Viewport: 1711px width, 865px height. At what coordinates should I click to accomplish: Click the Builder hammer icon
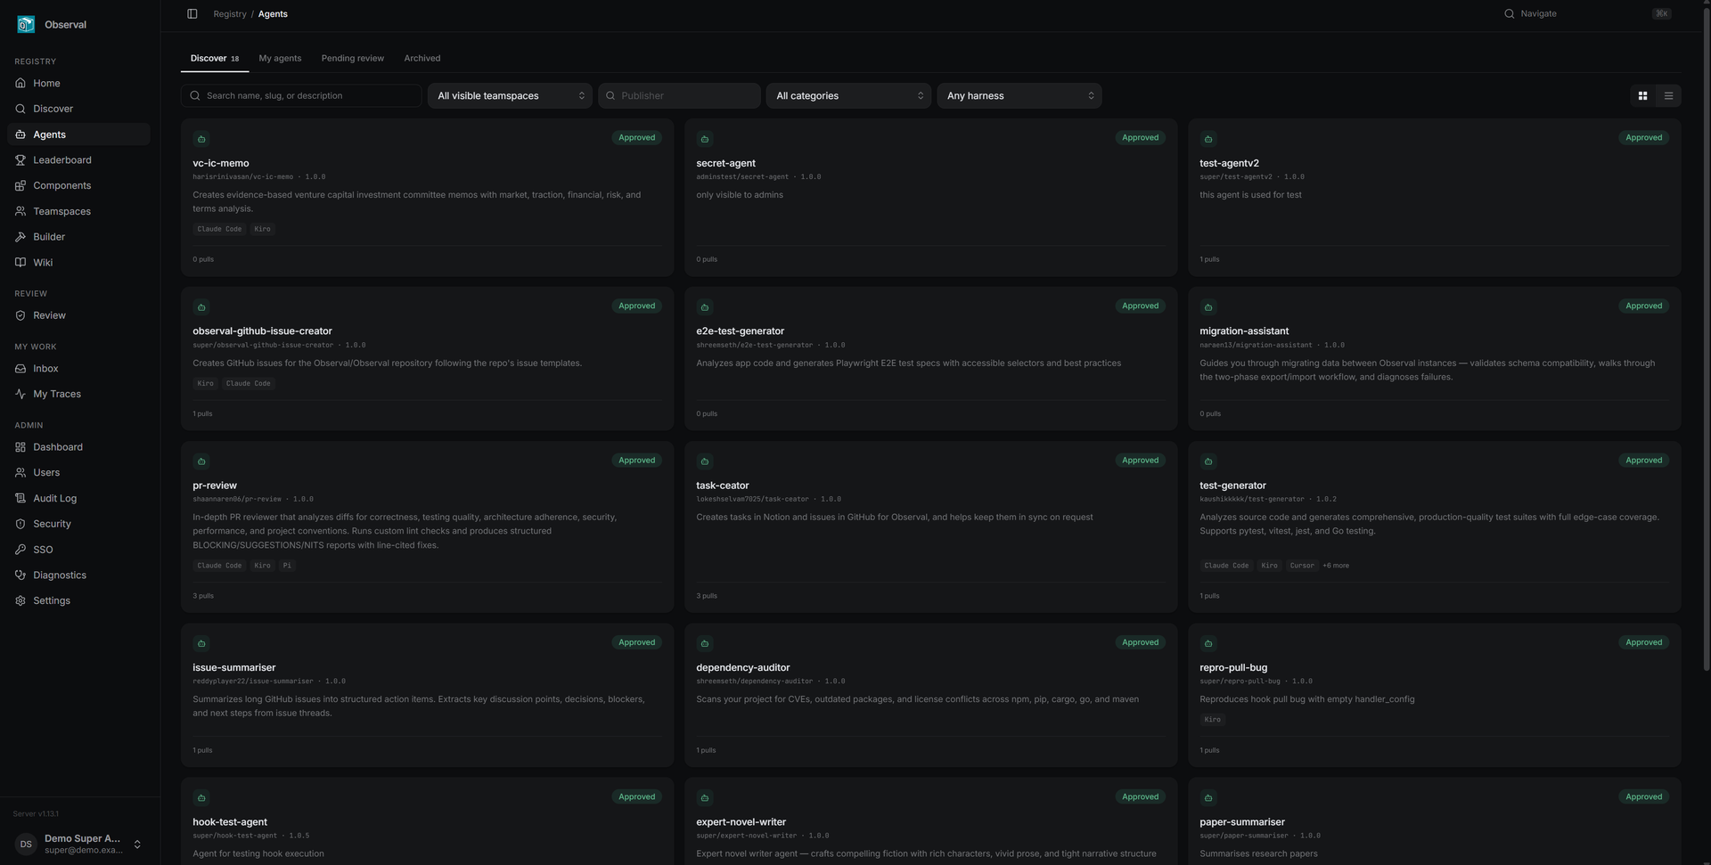[20, 237]
